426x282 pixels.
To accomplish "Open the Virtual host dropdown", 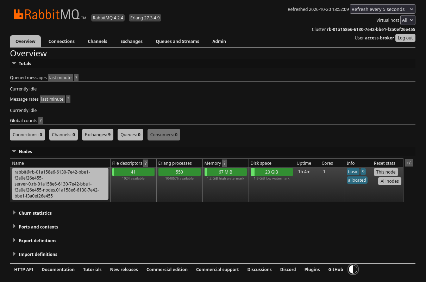I will click(x=408, y=20).
